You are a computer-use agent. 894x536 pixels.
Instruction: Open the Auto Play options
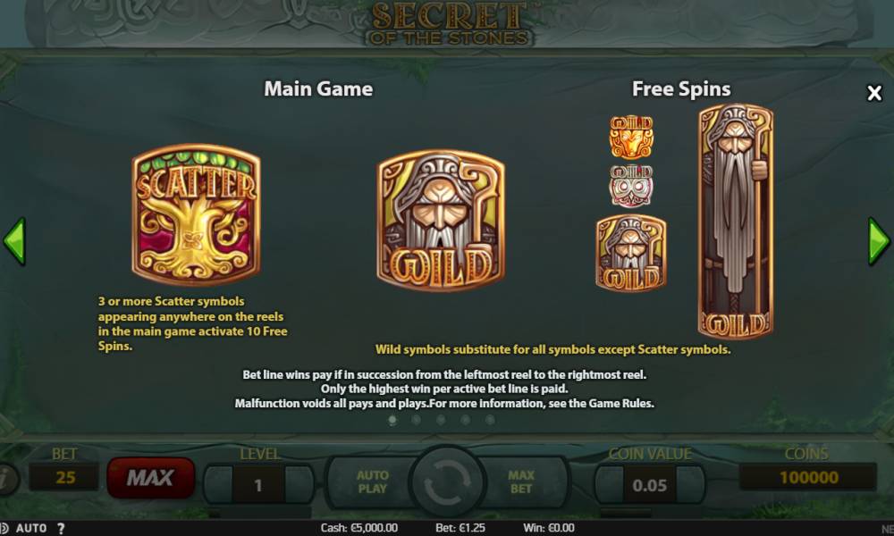(372, 482)
